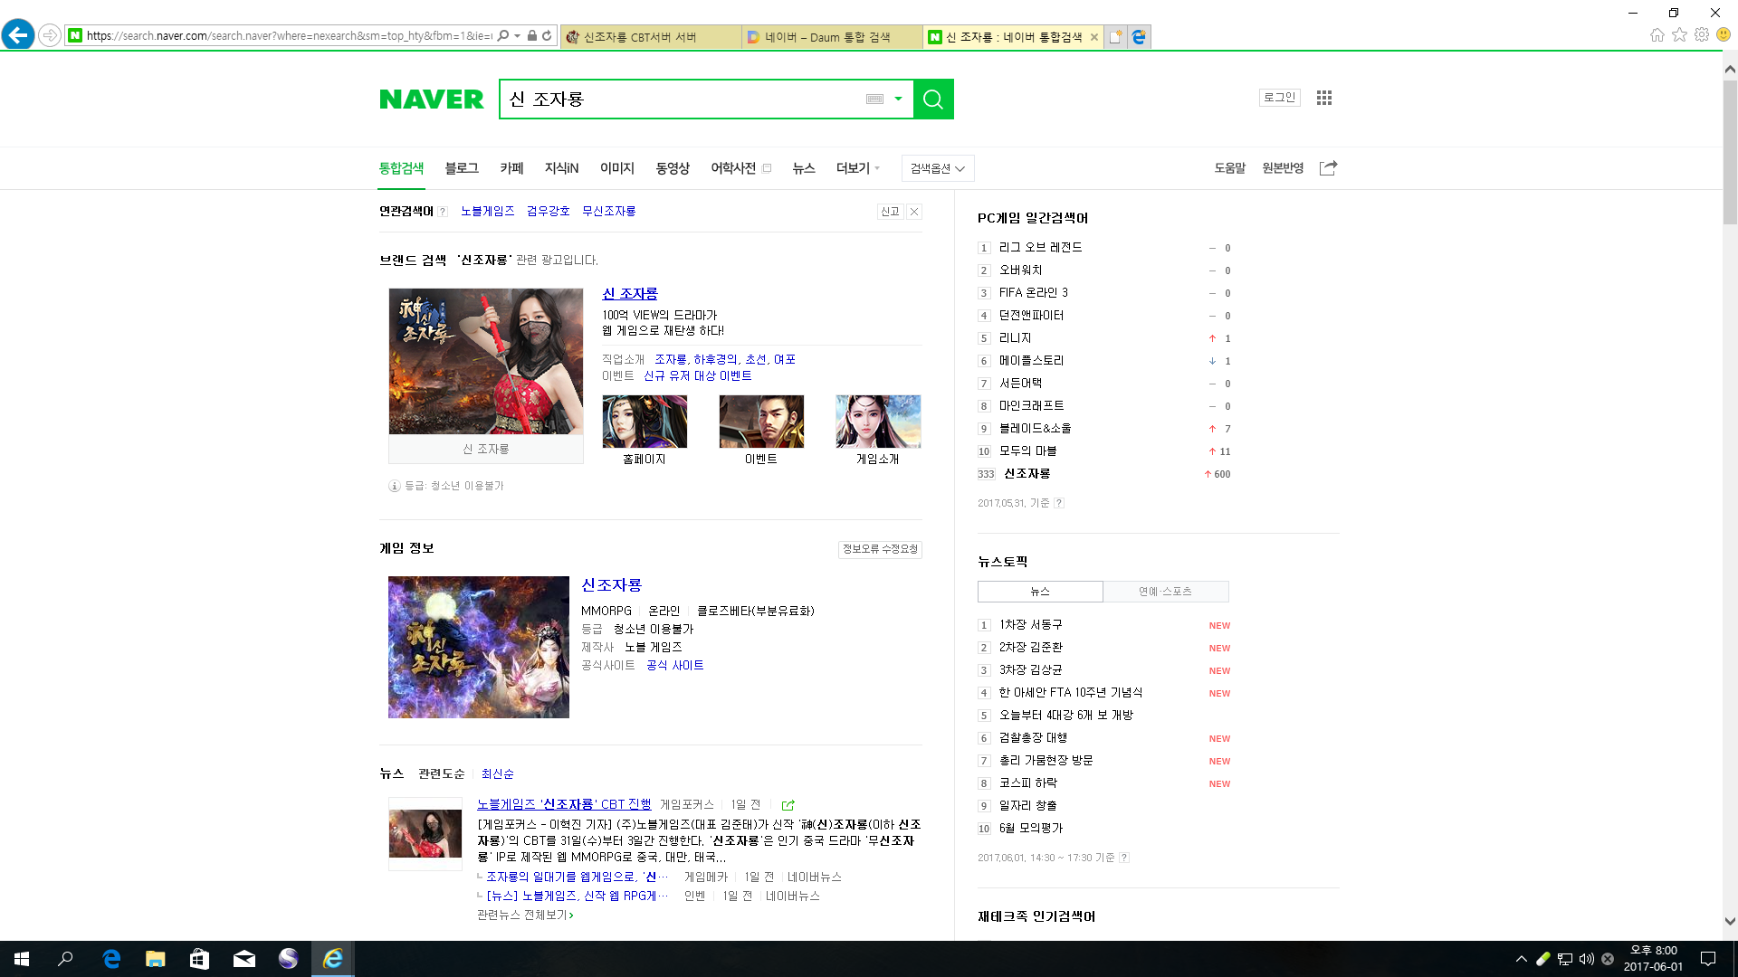Select the 통합검색 tab
The image size is (1738, 977).
(x=401, y=168)
